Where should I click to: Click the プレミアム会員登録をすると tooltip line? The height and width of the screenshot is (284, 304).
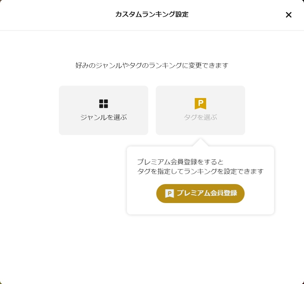[180, 162]
